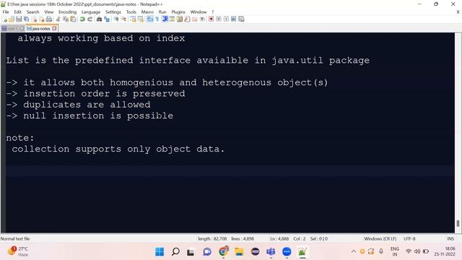Click the UTF-8 encoding in the status bar

coord(409,238)
